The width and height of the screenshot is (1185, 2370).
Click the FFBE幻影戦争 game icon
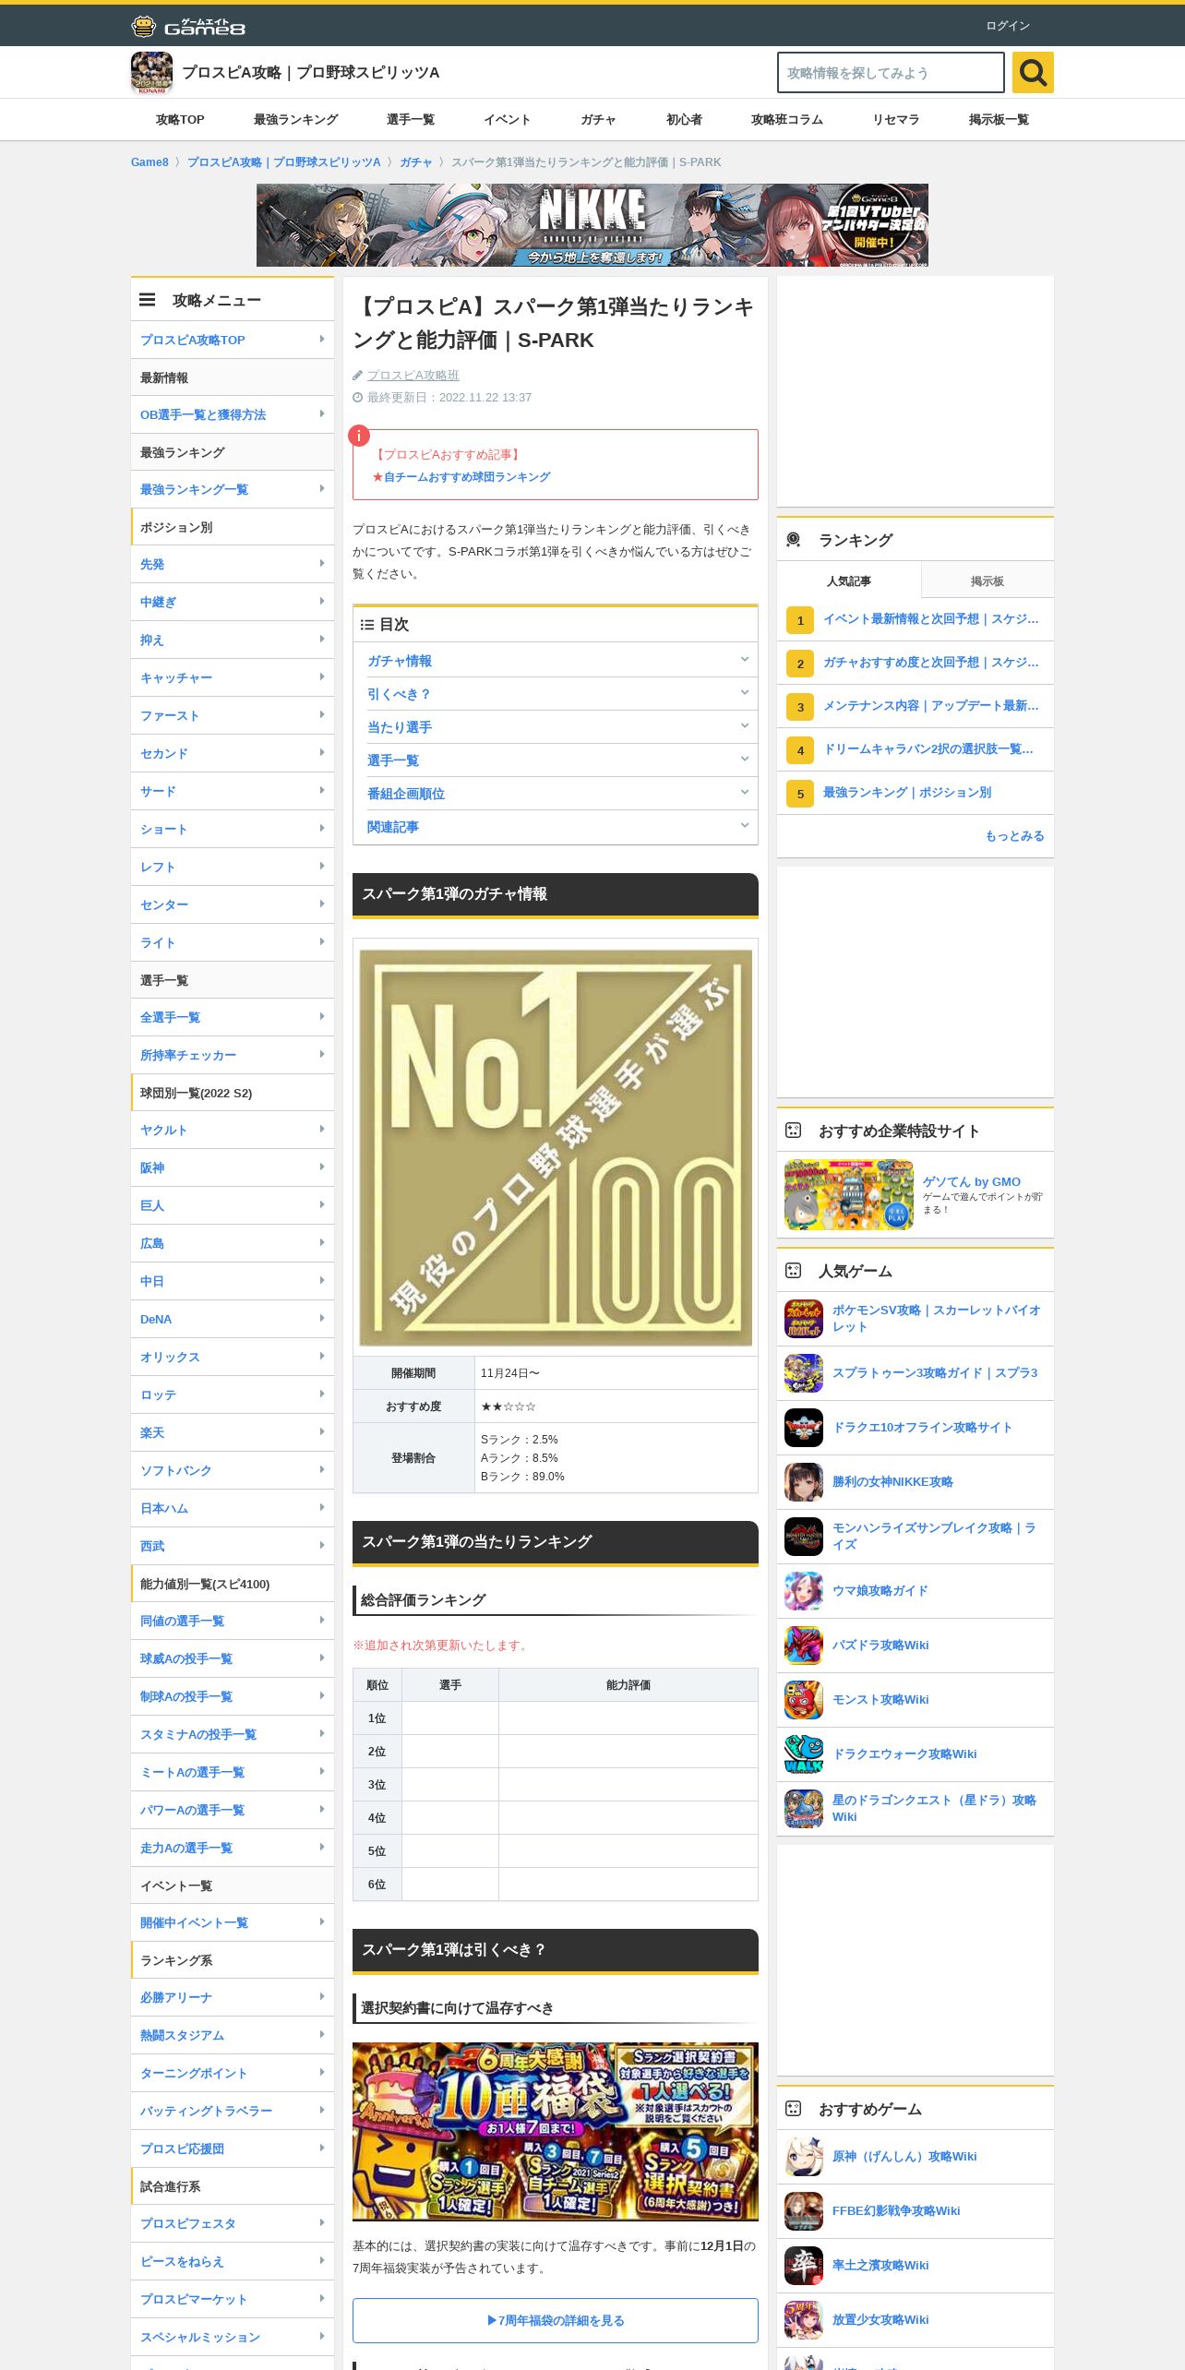click(804, 2211)
